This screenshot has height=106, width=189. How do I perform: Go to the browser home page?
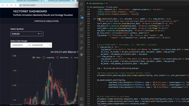15,5
